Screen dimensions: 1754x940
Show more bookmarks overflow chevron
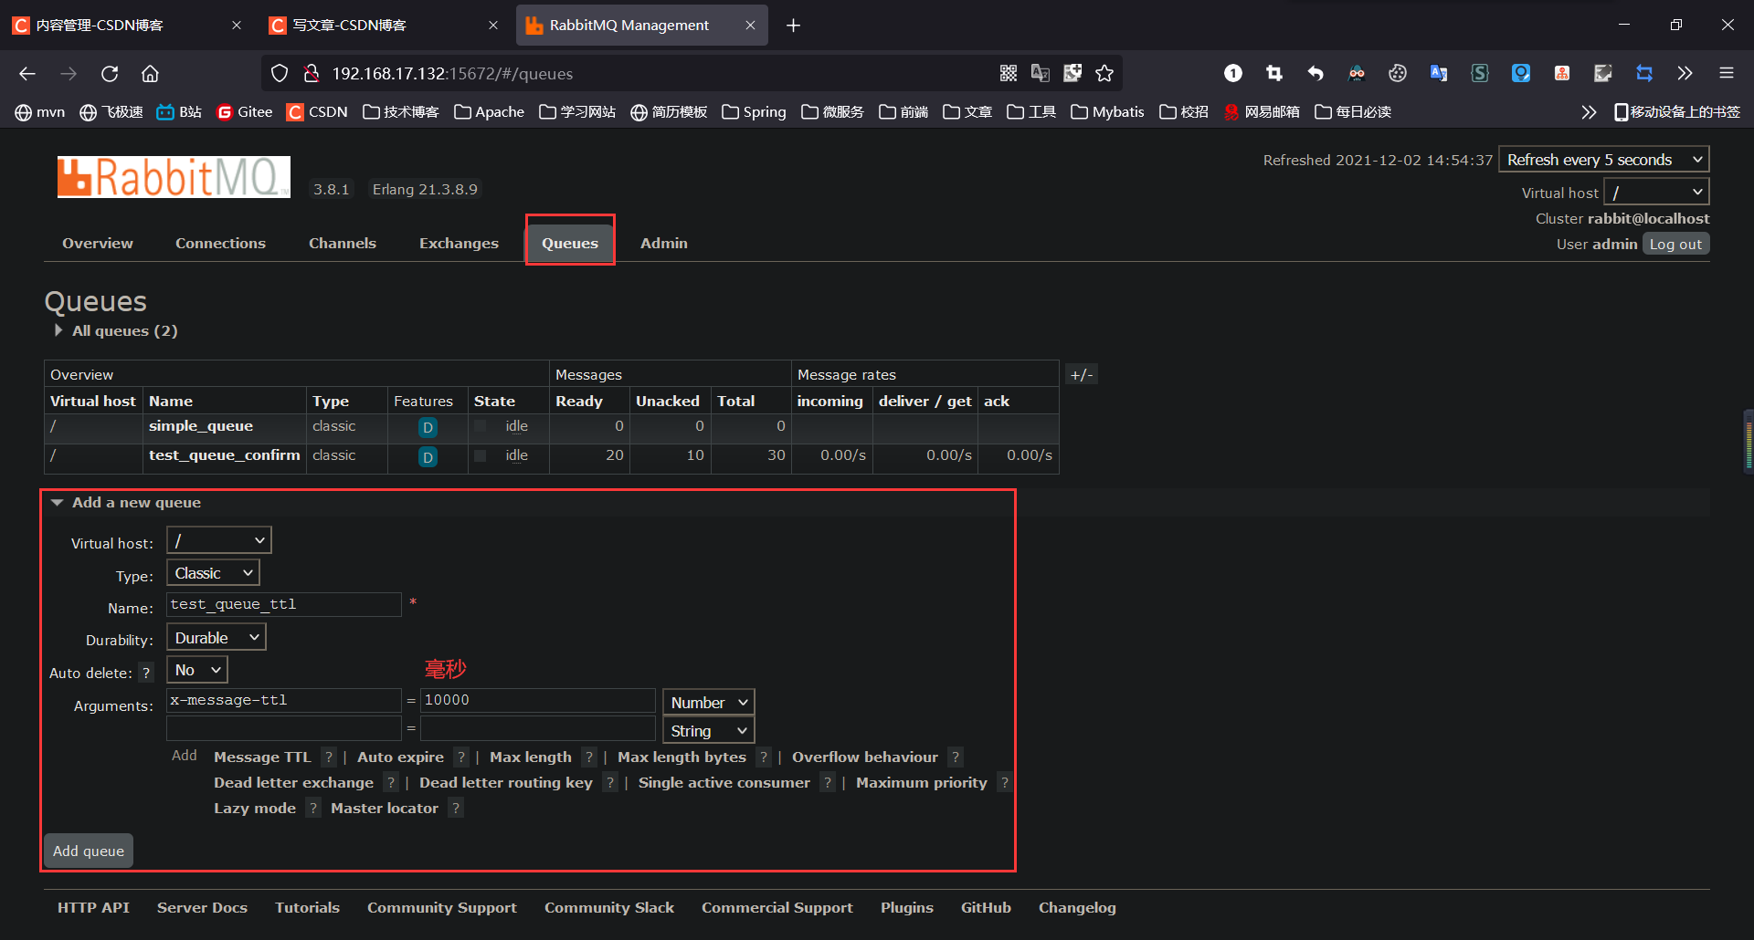click(x=1589, y=112)
